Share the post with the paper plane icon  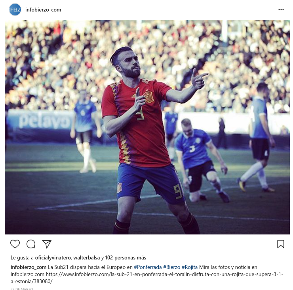pos(47,244)
